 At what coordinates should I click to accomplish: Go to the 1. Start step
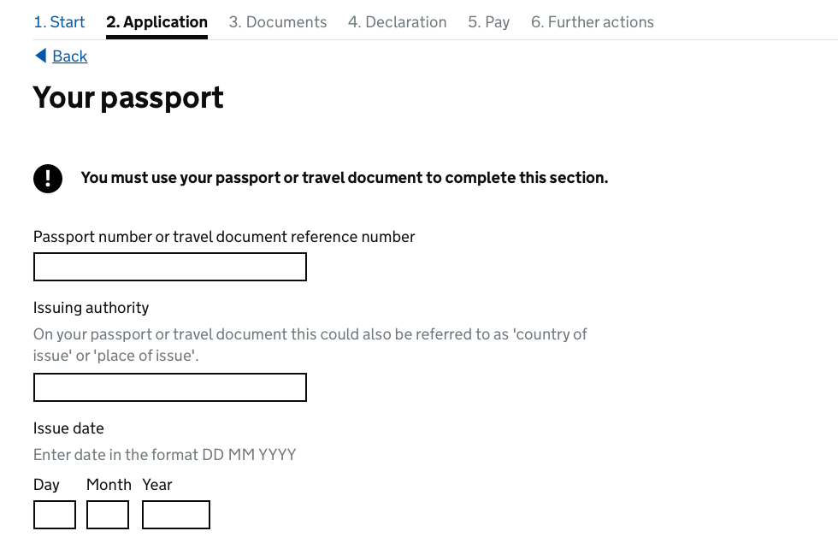[59, 22]
